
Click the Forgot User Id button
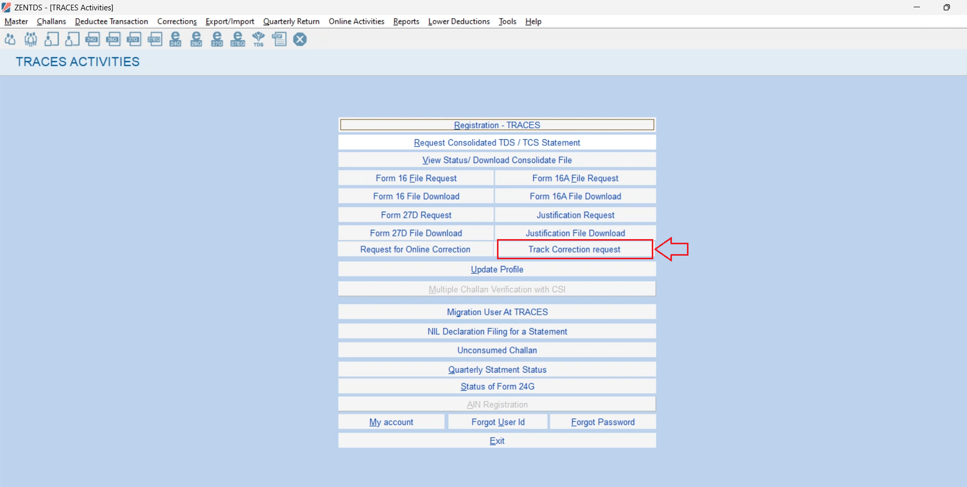point(498,422)
